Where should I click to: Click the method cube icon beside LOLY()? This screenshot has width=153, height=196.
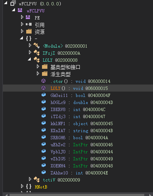pyautogui.click(x=44, y=88)
